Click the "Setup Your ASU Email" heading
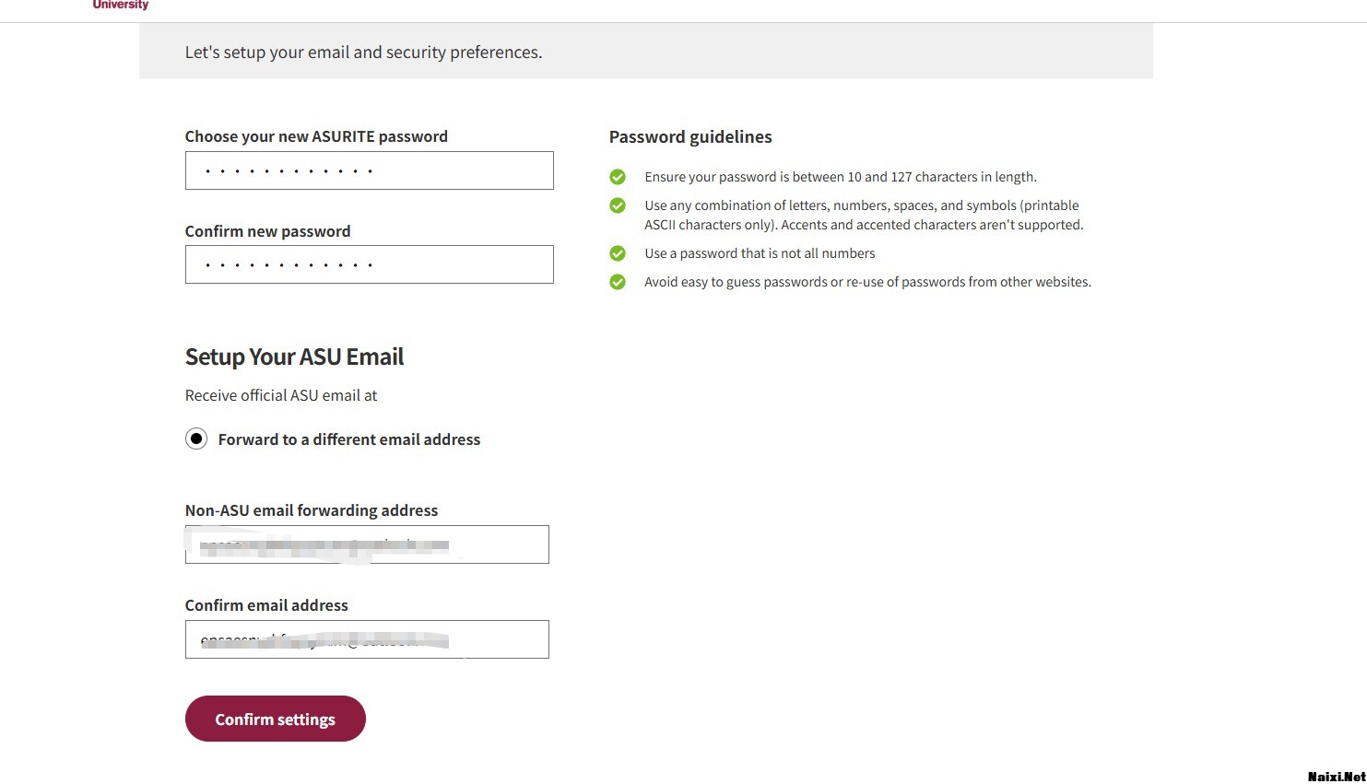 [294, 357]
